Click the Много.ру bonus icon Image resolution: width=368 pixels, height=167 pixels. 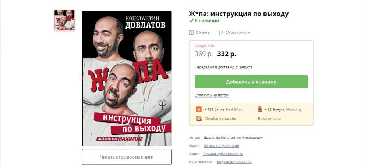[260, 109]
